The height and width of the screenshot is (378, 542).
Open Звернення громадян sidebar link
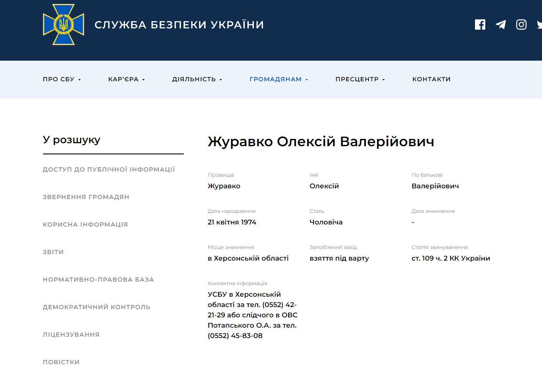click(x=86, y=197)
